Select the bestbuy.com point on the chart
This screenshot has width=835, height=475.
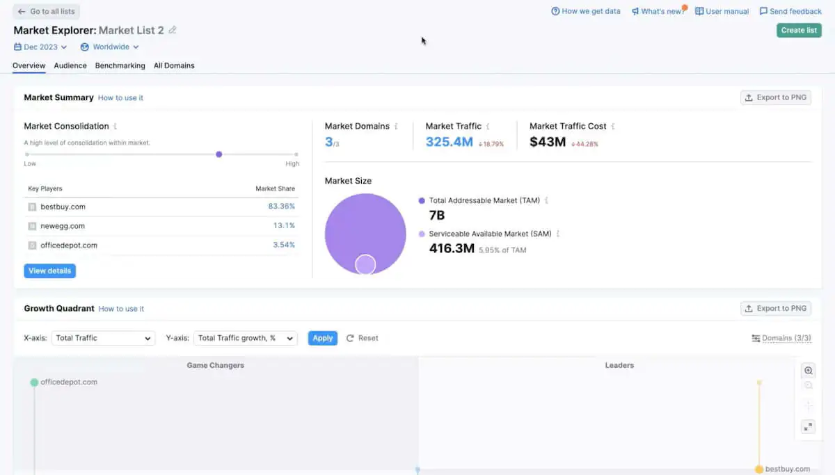click(759, 470)
